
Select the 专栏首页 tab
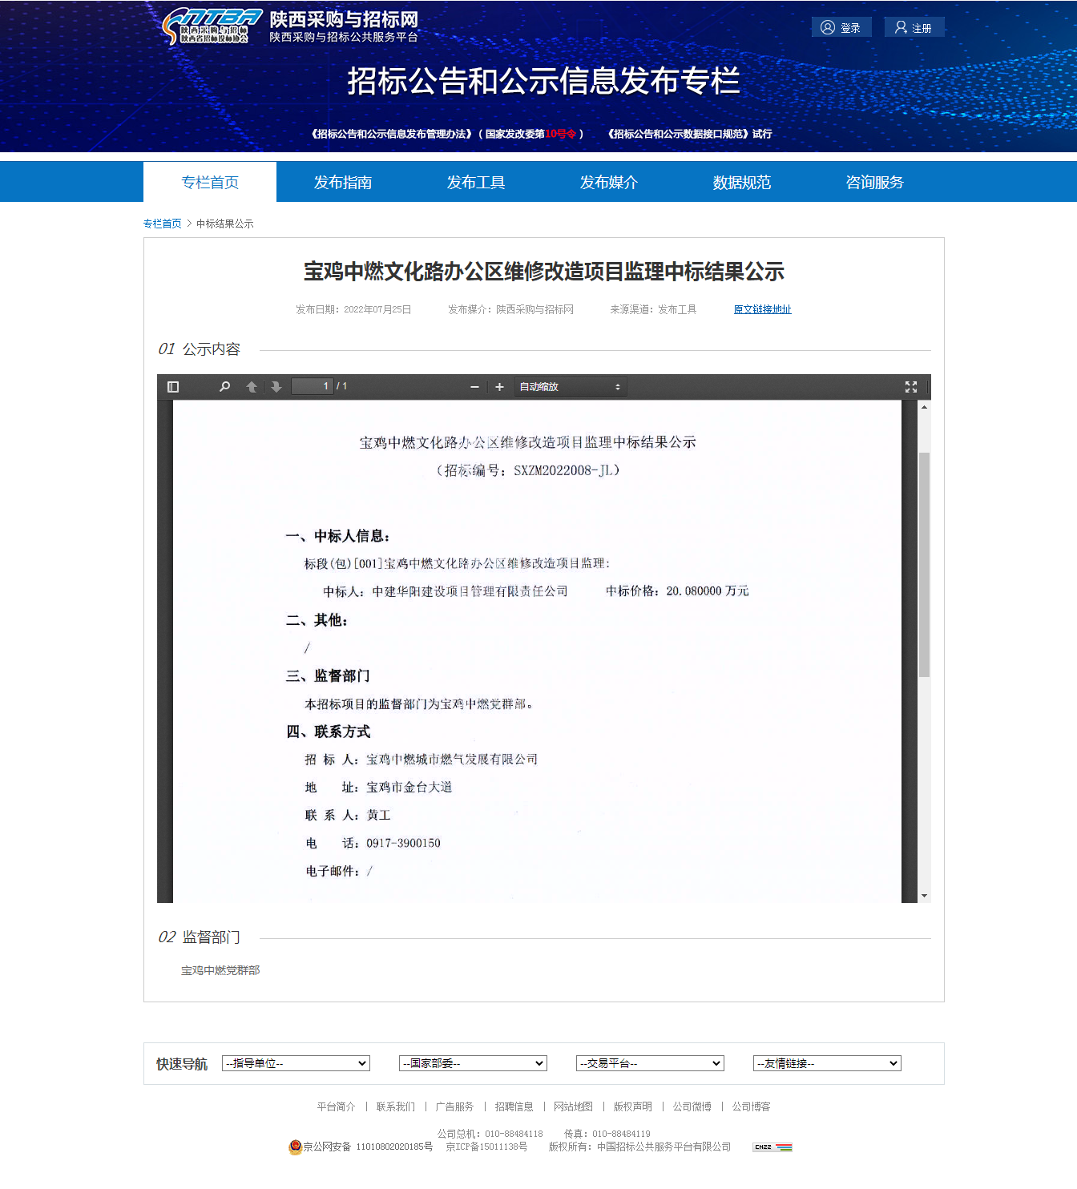click(210, 182)
